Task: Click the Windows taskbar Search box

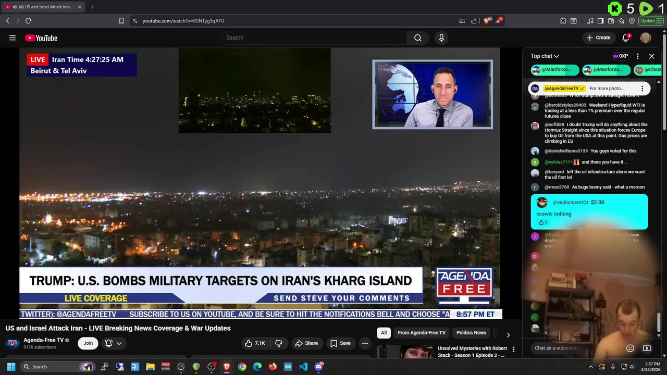Action: pos(58,367)
